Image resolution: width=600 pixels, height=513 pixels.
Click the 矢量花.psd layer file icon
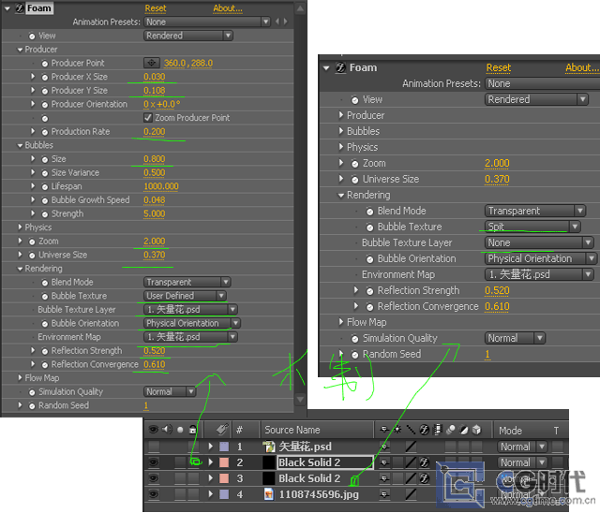point(269,447)
